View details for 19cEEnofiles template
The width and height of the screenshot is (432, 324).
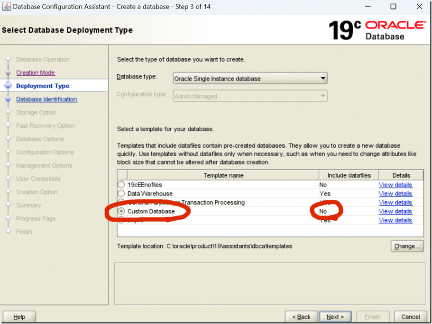[395, 185]
